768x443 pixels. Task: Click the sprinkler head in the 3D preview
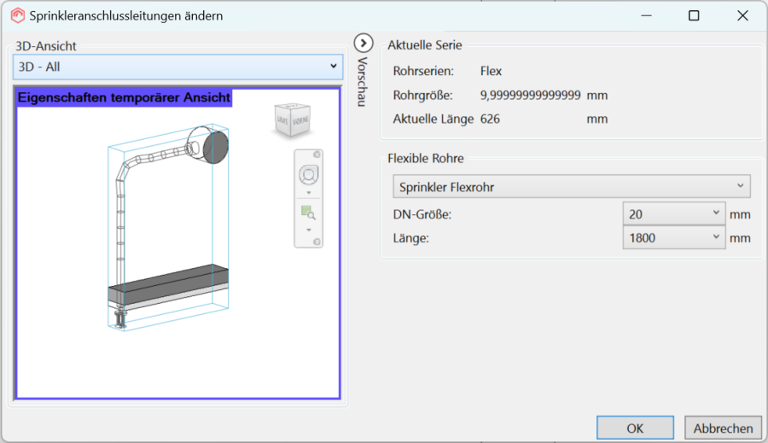pos(120,318)
